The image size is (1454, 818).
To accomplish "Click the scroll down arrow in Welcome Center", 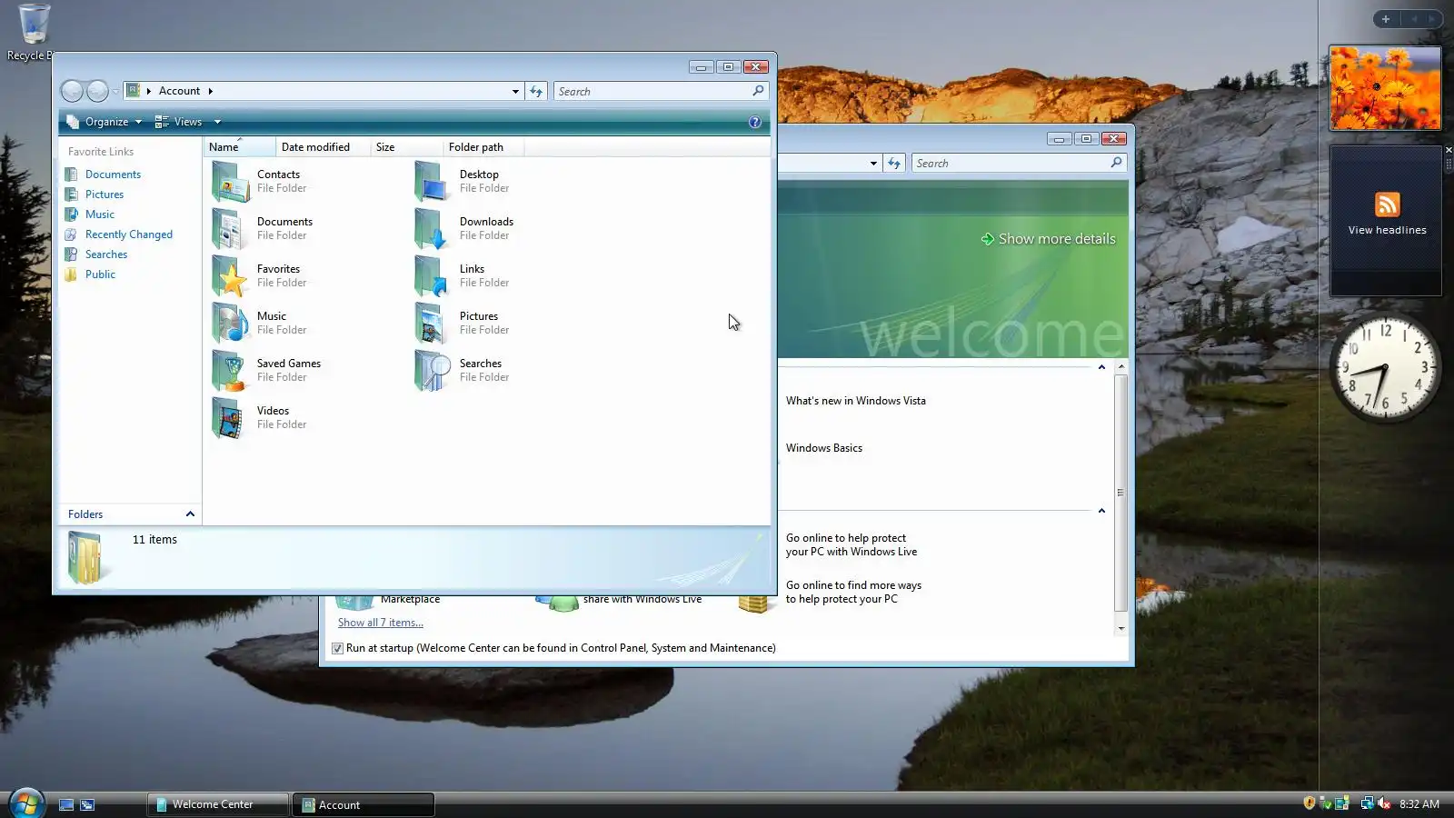I will (x=1121, y=628).
